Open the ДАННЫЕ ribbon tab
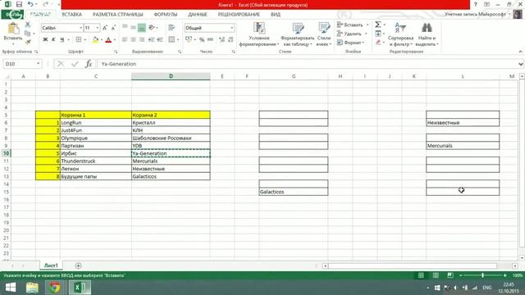Image resolution: width=525 pixels, height=295 pixels. pos(197,15)
